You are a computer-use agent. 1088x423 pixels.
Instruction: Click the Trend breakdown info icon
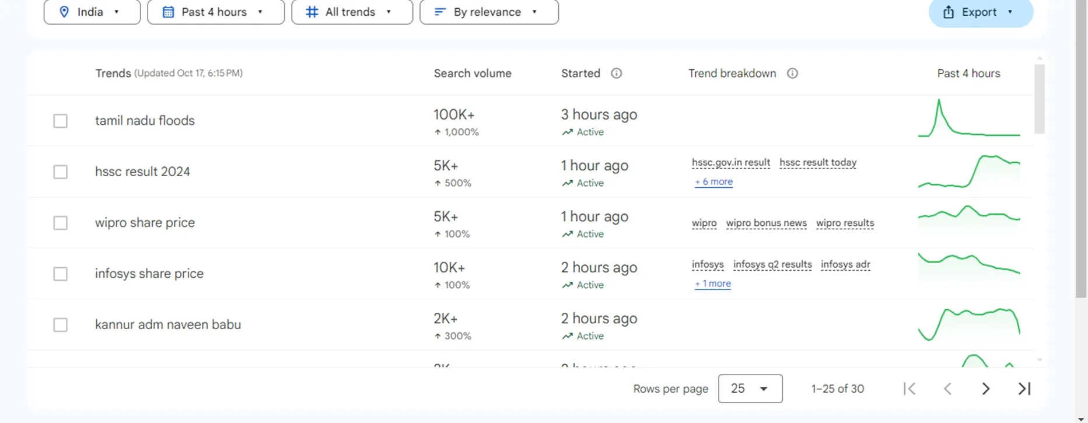[792, 74]
